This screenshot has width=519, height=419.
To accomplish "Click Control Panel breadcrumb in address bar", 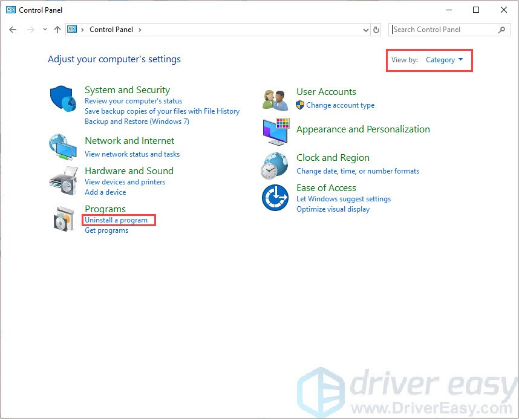I will (x=111, y=30).
